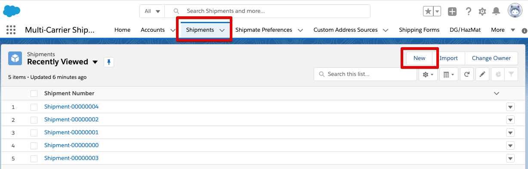528x169 pixels.
Task: Open list view controls gear dropdown
Action: point(428,74)
